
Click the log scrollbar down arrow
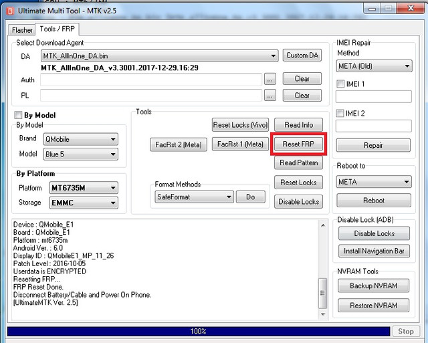click(x=323, y=314)
